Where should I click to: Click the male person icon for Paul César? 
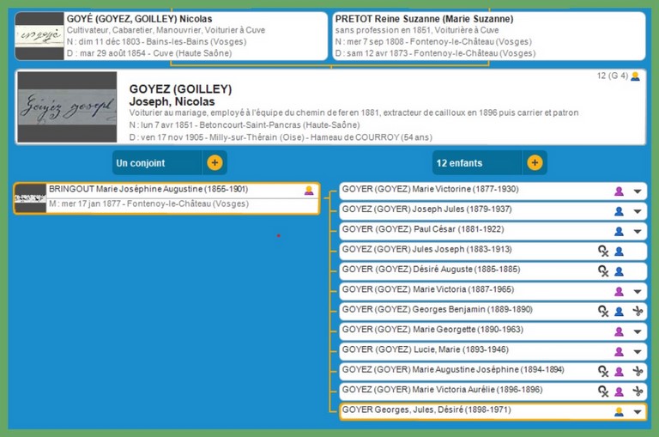coord(619,231)
